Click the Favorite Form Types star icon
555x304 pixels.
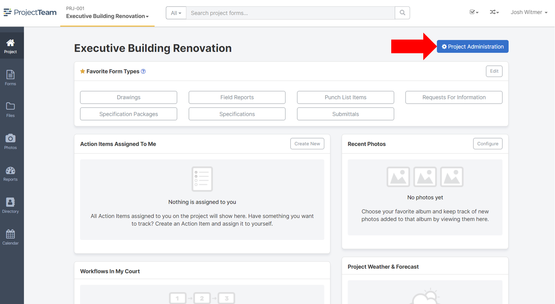82,71
